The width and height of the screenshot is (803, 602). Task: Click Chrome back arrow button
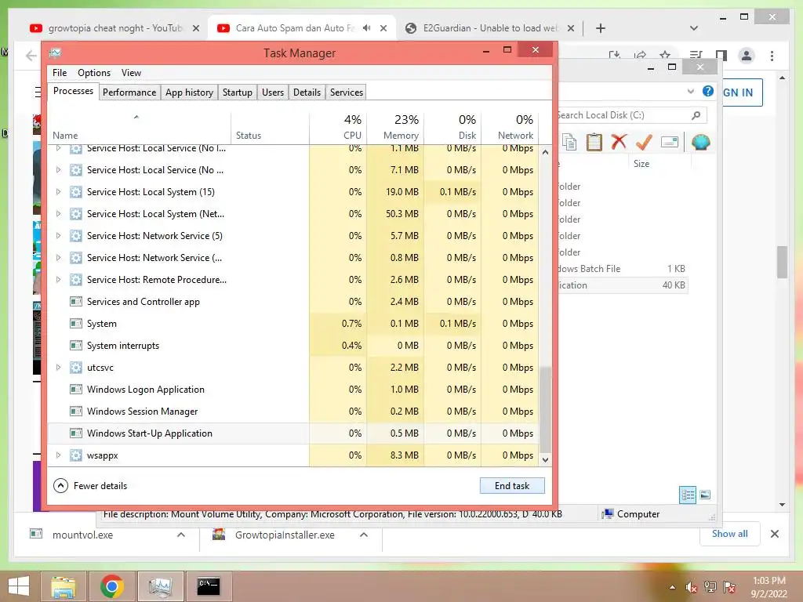pos(31,56)
